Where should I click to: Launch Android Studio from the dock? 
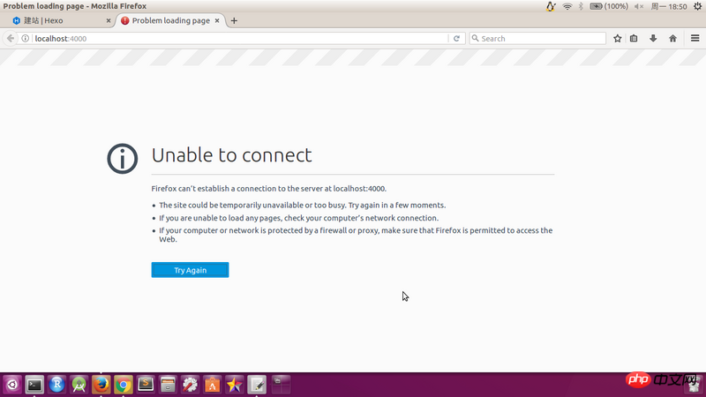[x=79, y=385]
